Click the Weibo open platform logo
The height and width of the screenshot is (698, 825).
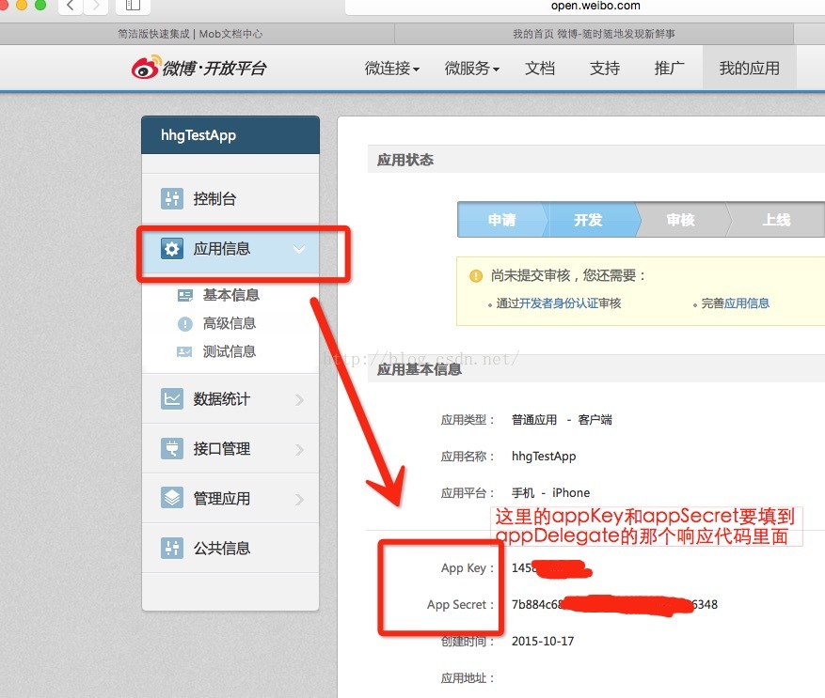pyautogui.click(x=198, y=68)
